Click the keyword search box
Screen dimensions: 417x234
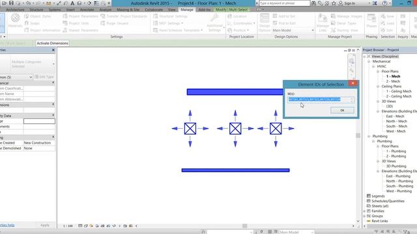284,3
